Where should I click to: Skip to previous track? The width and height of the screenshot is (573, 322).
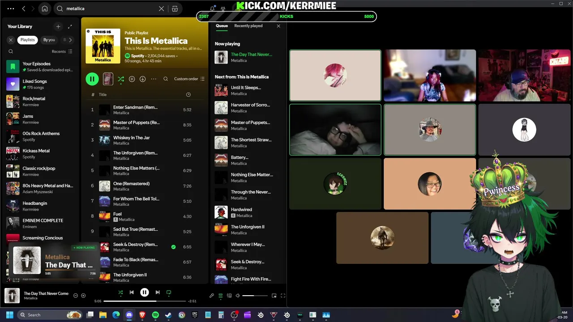pos(132,292)
